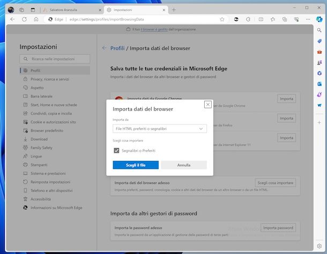Image resolution: width=327 pixels, height=254 pixels.
Task: Switch to Impostazioni tab
Action: coord(136,10)
